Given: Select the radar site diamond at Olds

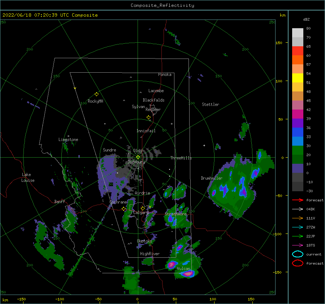Looking at the screenshot, I should pyautogui.click(x=138, y=157).
